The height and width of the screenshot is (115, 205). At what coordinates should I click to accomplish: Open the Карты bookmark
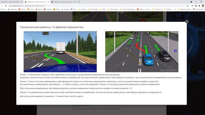pos(39,9)
